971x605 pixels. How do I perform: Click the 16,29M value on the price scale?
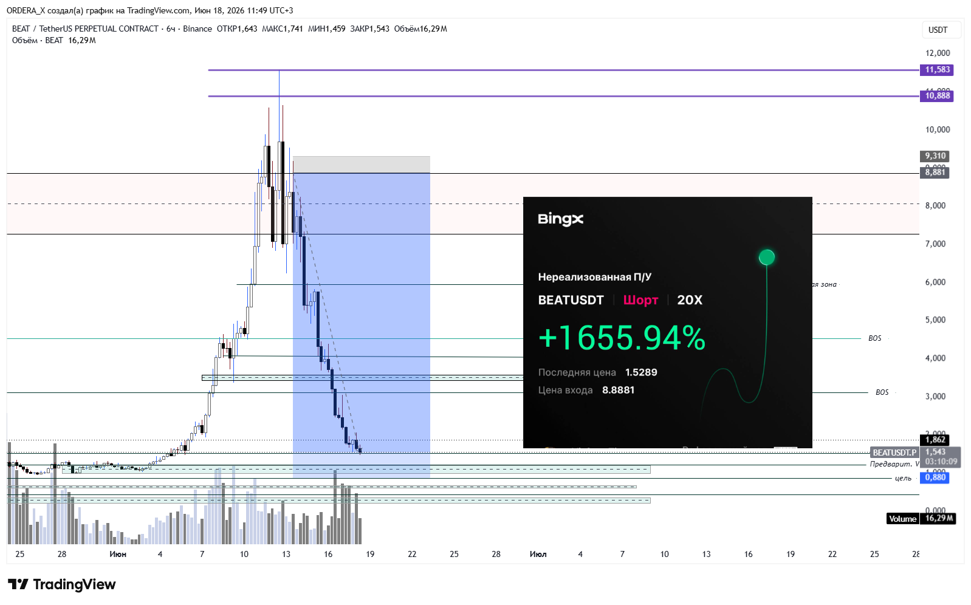point(938,518)
